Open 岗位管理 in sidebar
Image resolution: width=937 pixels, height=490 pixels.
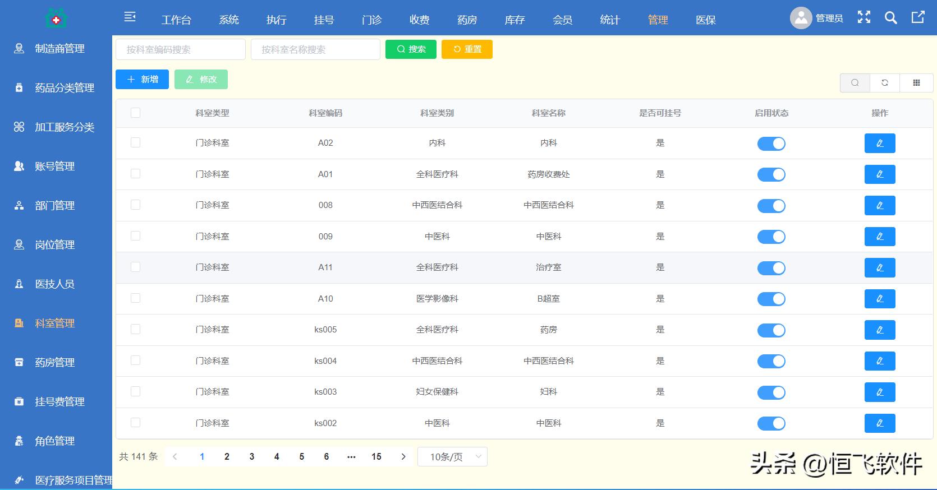[56, 245]
